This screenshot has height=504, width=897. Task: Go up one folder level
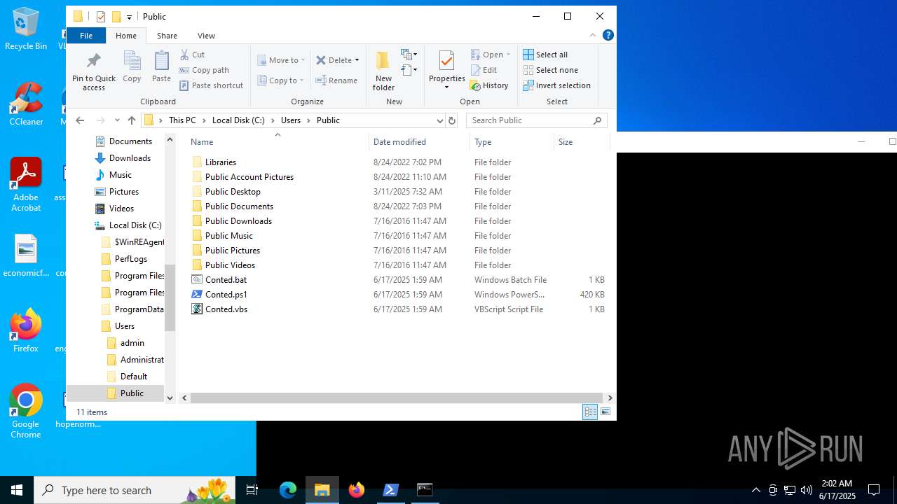click(132, 120)
